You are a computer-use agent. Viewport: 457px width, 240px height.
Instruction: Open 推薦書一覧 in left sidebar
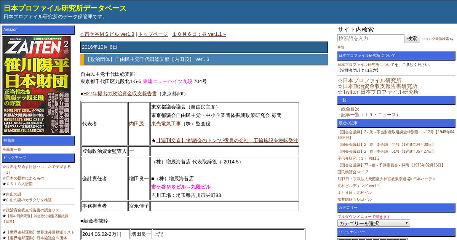(12, 149)
